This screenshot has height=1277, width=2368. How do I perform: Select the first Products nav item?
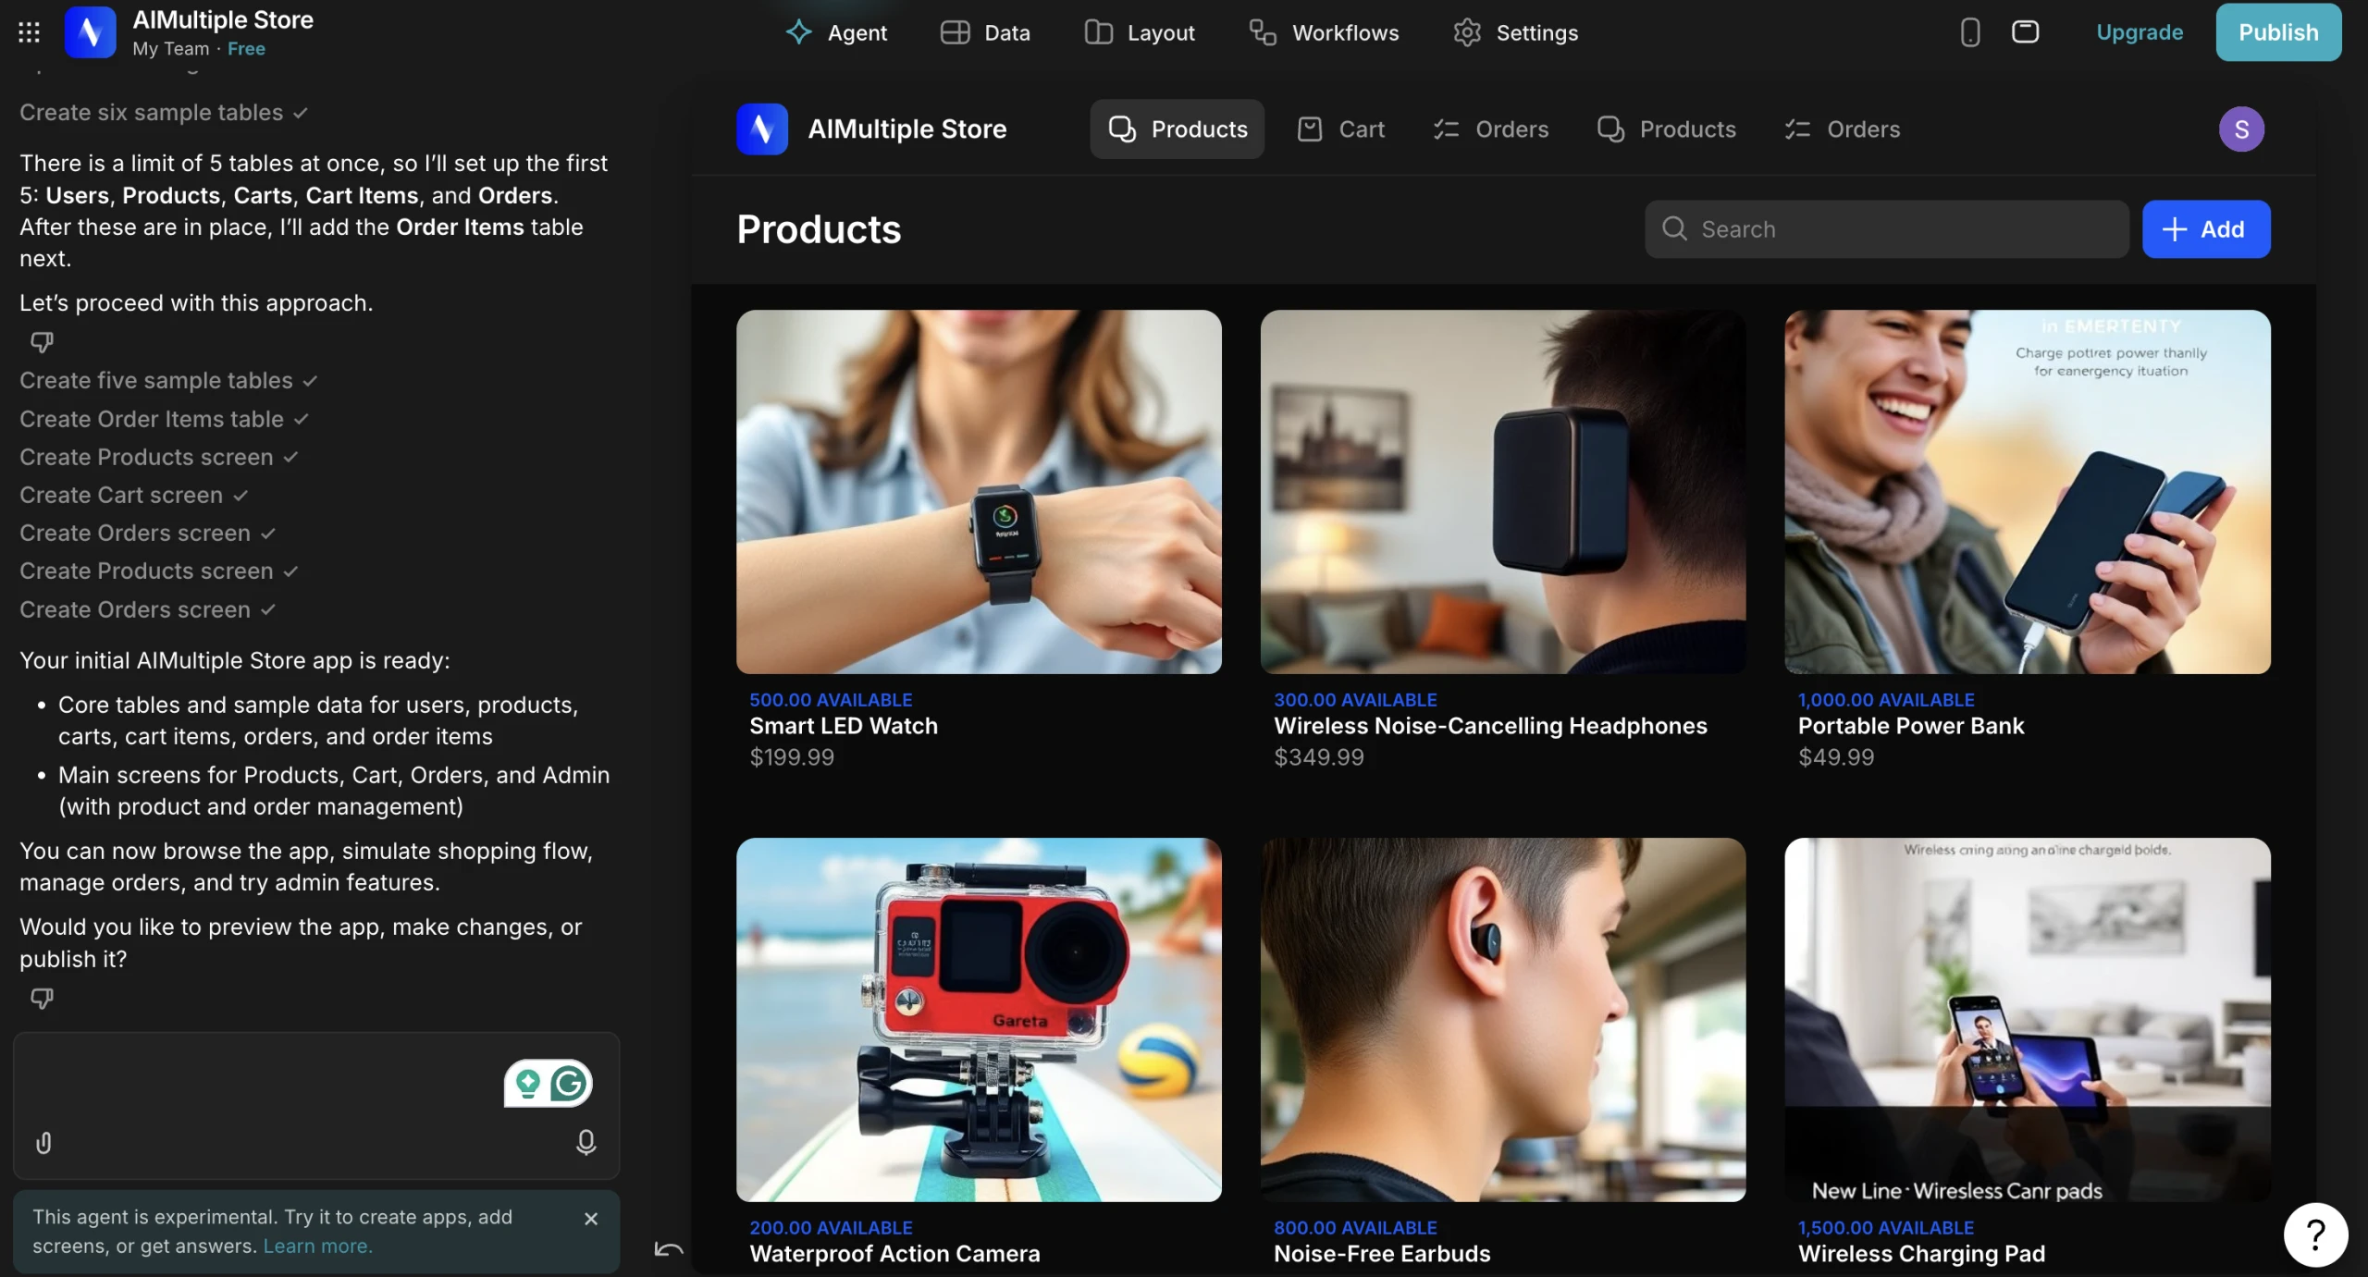coord(1177,129)
